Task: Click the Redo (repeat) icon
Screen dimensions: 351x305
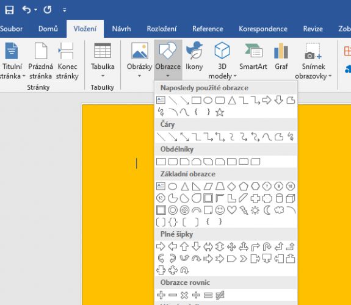Action: tap(48, 10)
